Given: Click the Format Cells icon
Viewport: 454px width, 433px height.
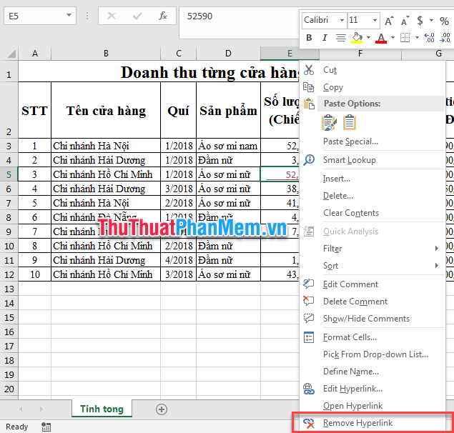Looking at the screenshot, I should tap(309, 337).
